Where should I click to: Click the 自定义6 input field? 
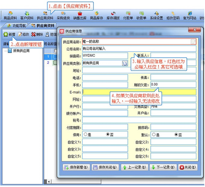click(x=173, y=156)
